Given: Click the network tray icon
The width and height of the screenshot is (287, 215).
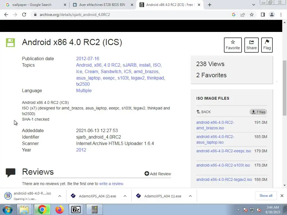Looking at the screenshot, I should click(252, 210).
